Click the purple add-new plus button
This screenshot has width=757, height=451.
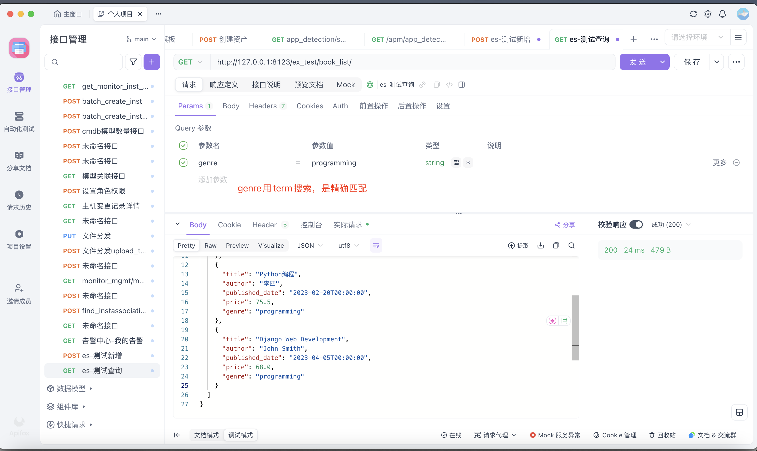pyautogui.click(x=152, y=62)
